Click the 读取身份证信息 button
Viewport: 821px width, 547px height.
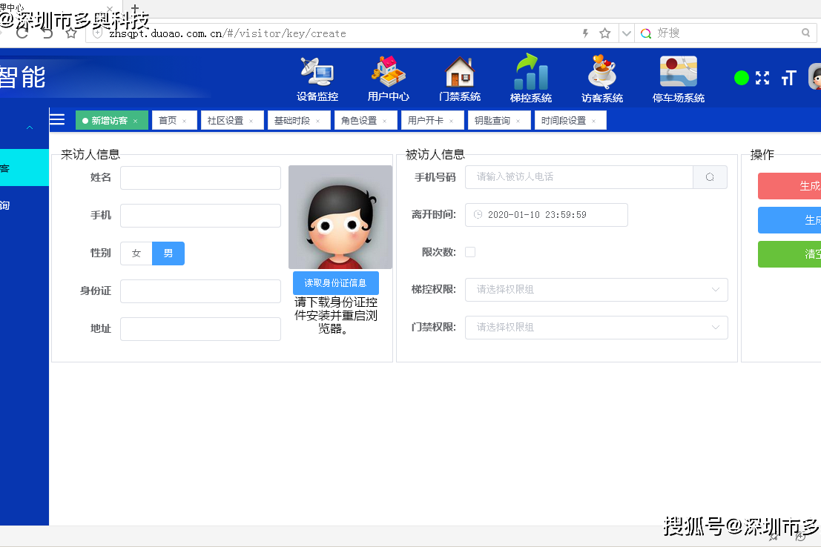pyautogui.click(x=336, y=283)
